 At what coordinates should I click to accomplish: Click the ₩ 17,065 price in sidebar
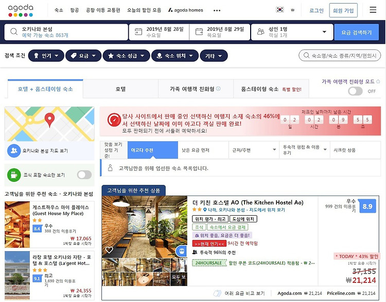81,238
